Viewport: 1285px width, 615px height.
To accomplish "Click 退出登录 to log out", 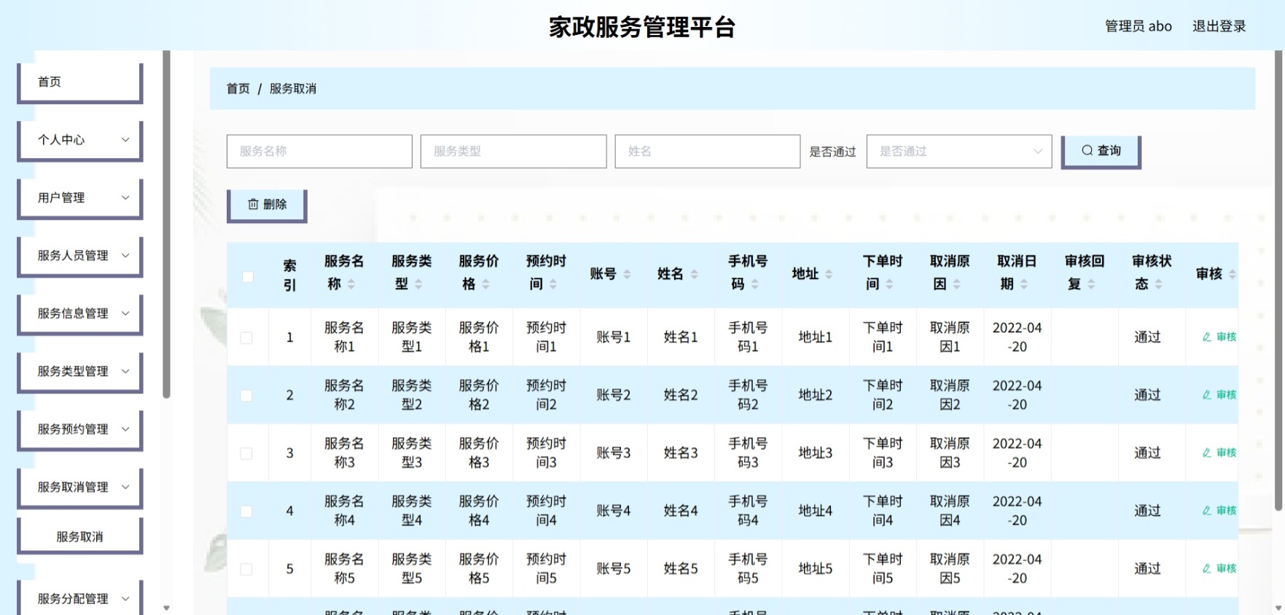I will [1219, 26].
